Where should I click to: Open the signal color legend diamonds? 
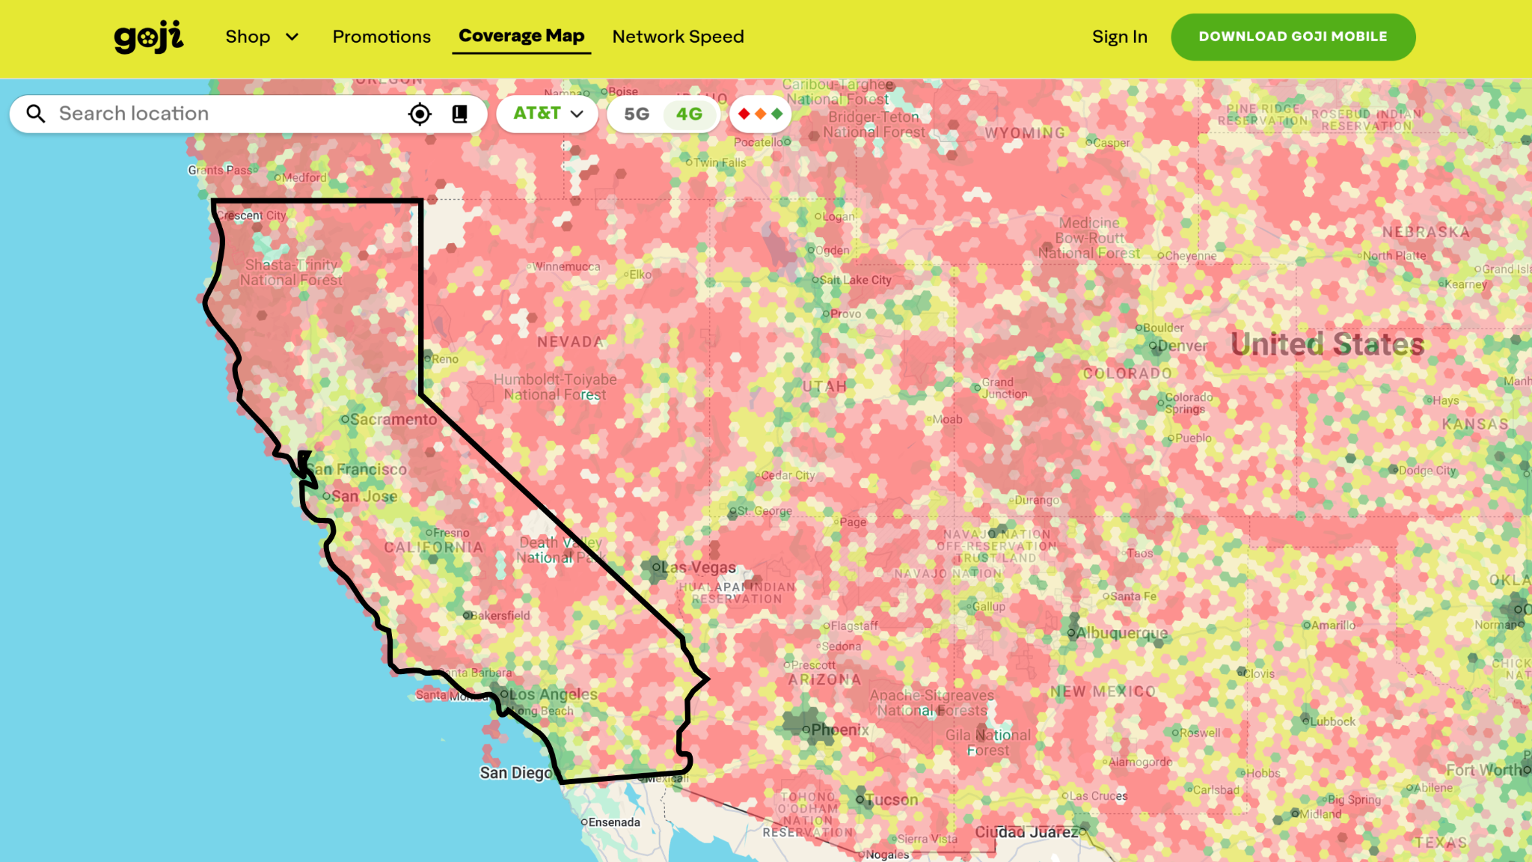760,114
